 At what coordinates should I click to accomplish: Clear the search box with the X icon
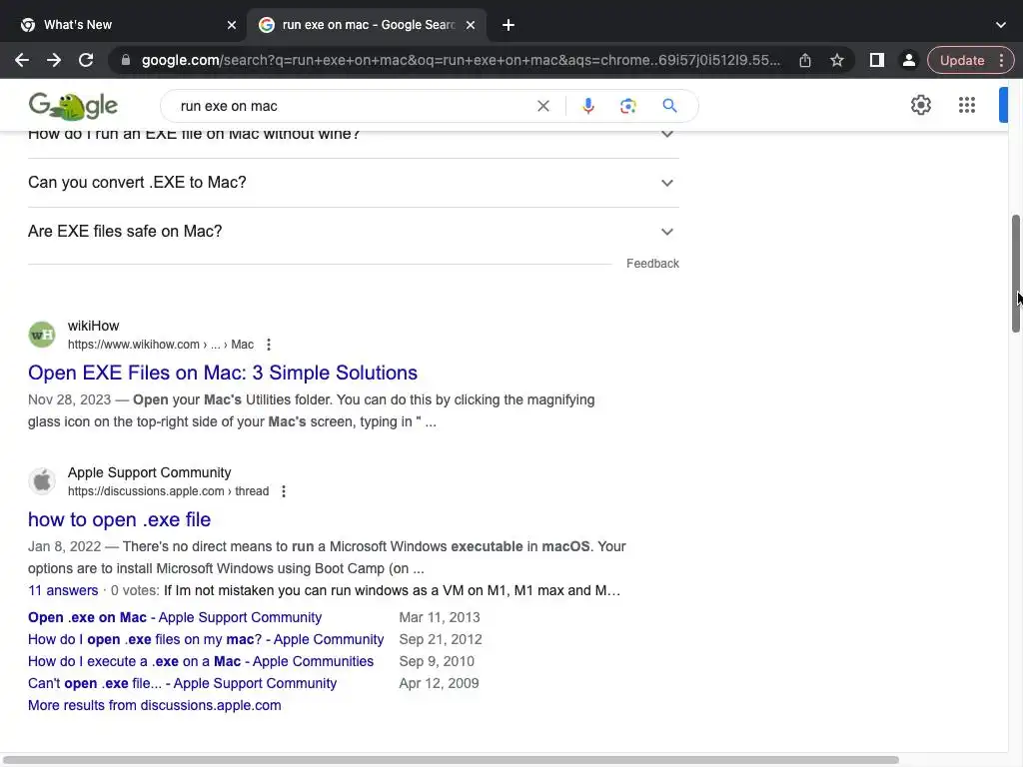[542, 106]
